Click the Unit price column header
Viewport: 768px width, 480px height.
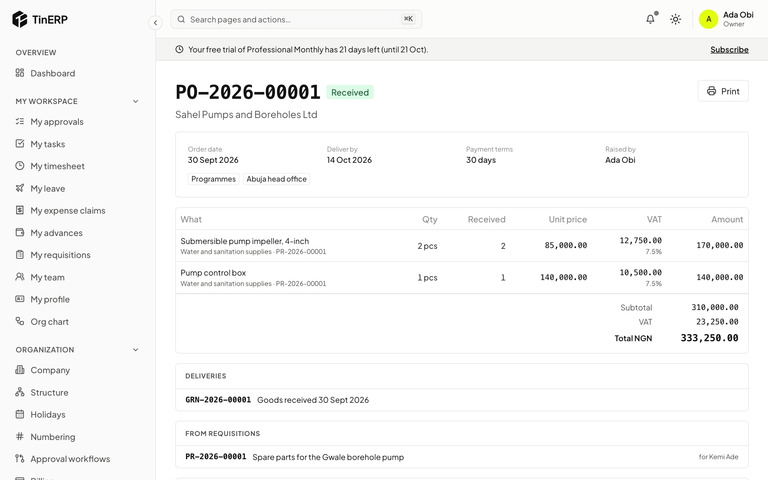(568, 219)
